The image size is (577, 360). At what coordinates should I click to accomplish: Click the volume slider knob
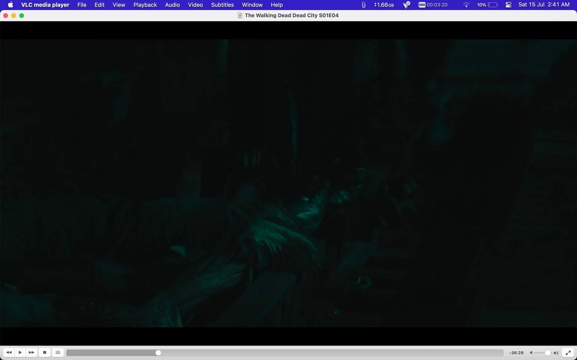point(548,353)
